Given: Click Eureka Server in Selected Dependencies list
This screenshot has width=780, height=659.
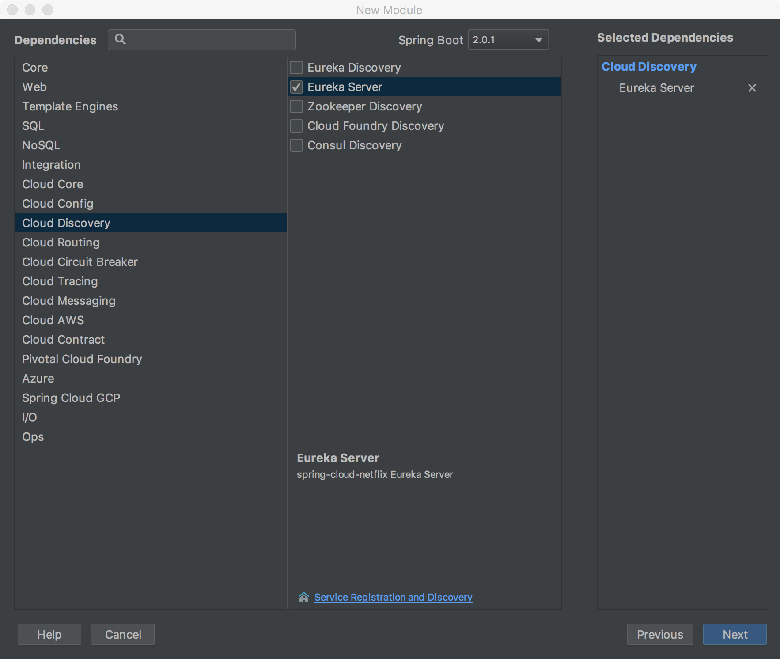Looking at the screenshot, I should click(x=656, y=88).
